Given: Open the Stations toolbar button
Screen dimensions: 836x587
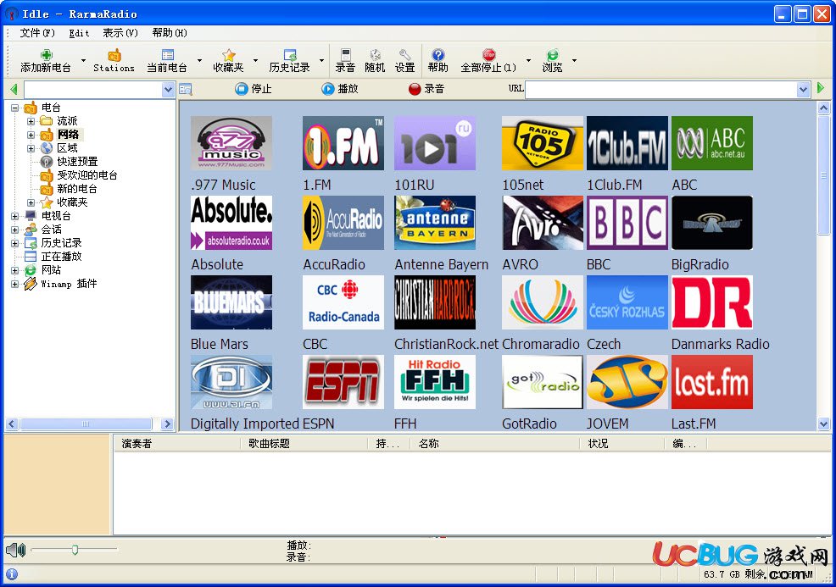Looking at the screenshot, I should (x=114, y=61).
